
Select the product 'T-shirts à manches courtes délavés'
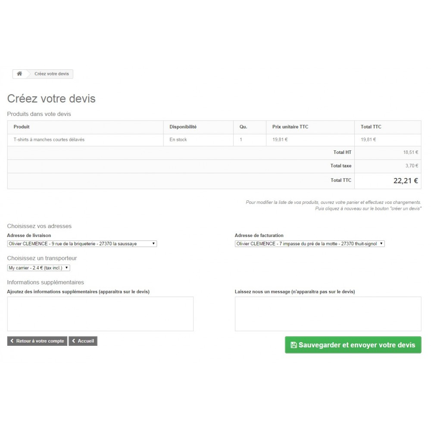click(49, 139)
